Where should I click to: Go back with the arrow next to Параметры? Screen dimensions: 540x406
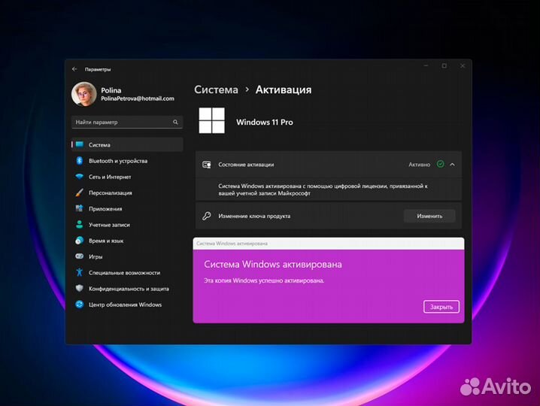[74, 69]
